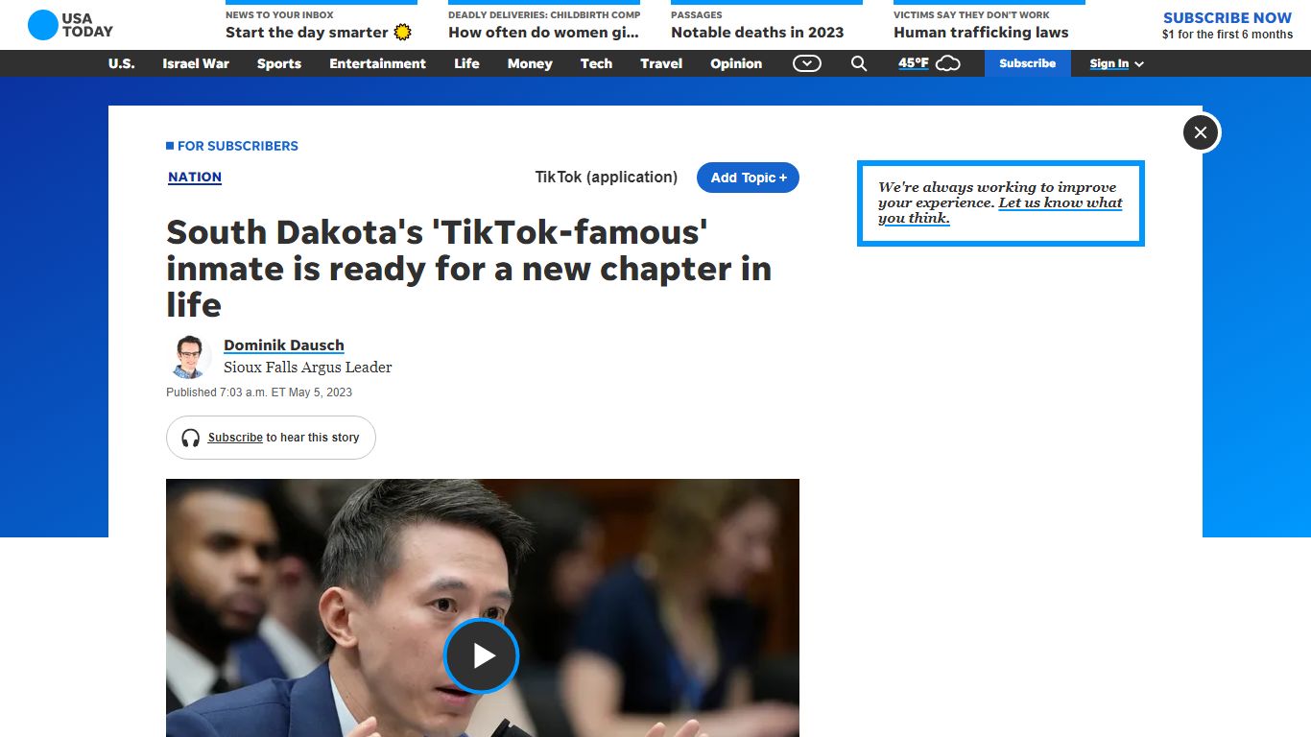1311x737 pixels.
Task: Click Subscribe to hear this story
Action: [x=271, y=438]
